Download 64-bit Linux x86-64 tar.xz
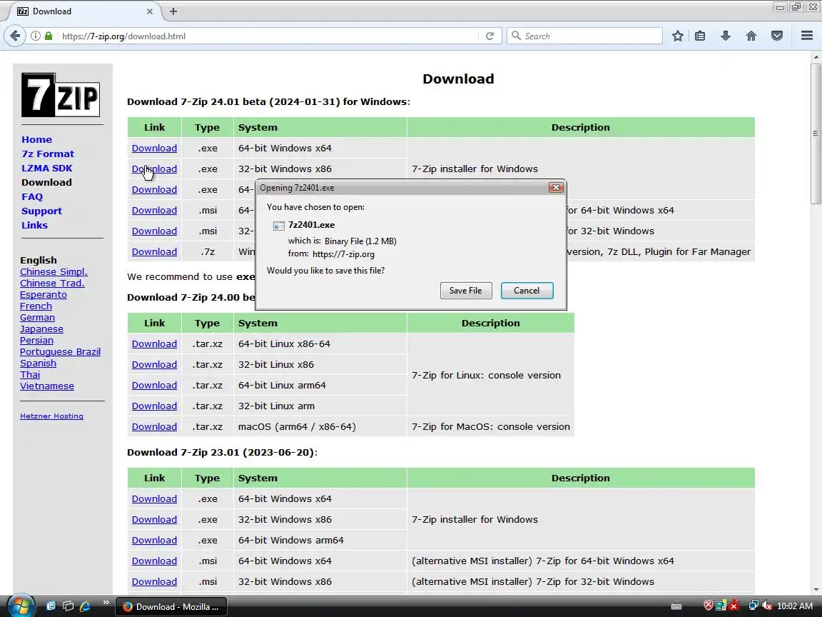The width and height of the screenshot is (822, 617). pos(154,343)
